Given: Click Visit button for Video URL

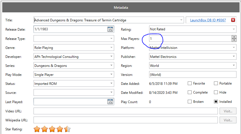Looking at the screenshot, I should coord(228,111).
